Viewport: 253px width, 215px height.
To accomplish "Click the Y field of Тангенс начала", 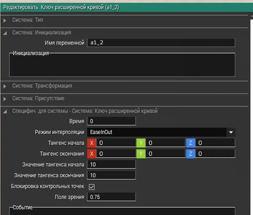I will 165,143.
